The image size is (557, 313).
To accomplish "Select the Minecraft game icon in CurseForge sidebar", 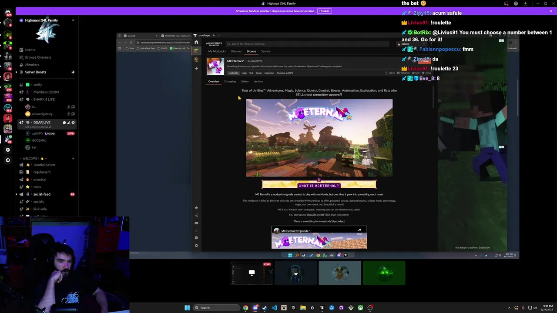I will pyautogui.click(x=196, y=51).
